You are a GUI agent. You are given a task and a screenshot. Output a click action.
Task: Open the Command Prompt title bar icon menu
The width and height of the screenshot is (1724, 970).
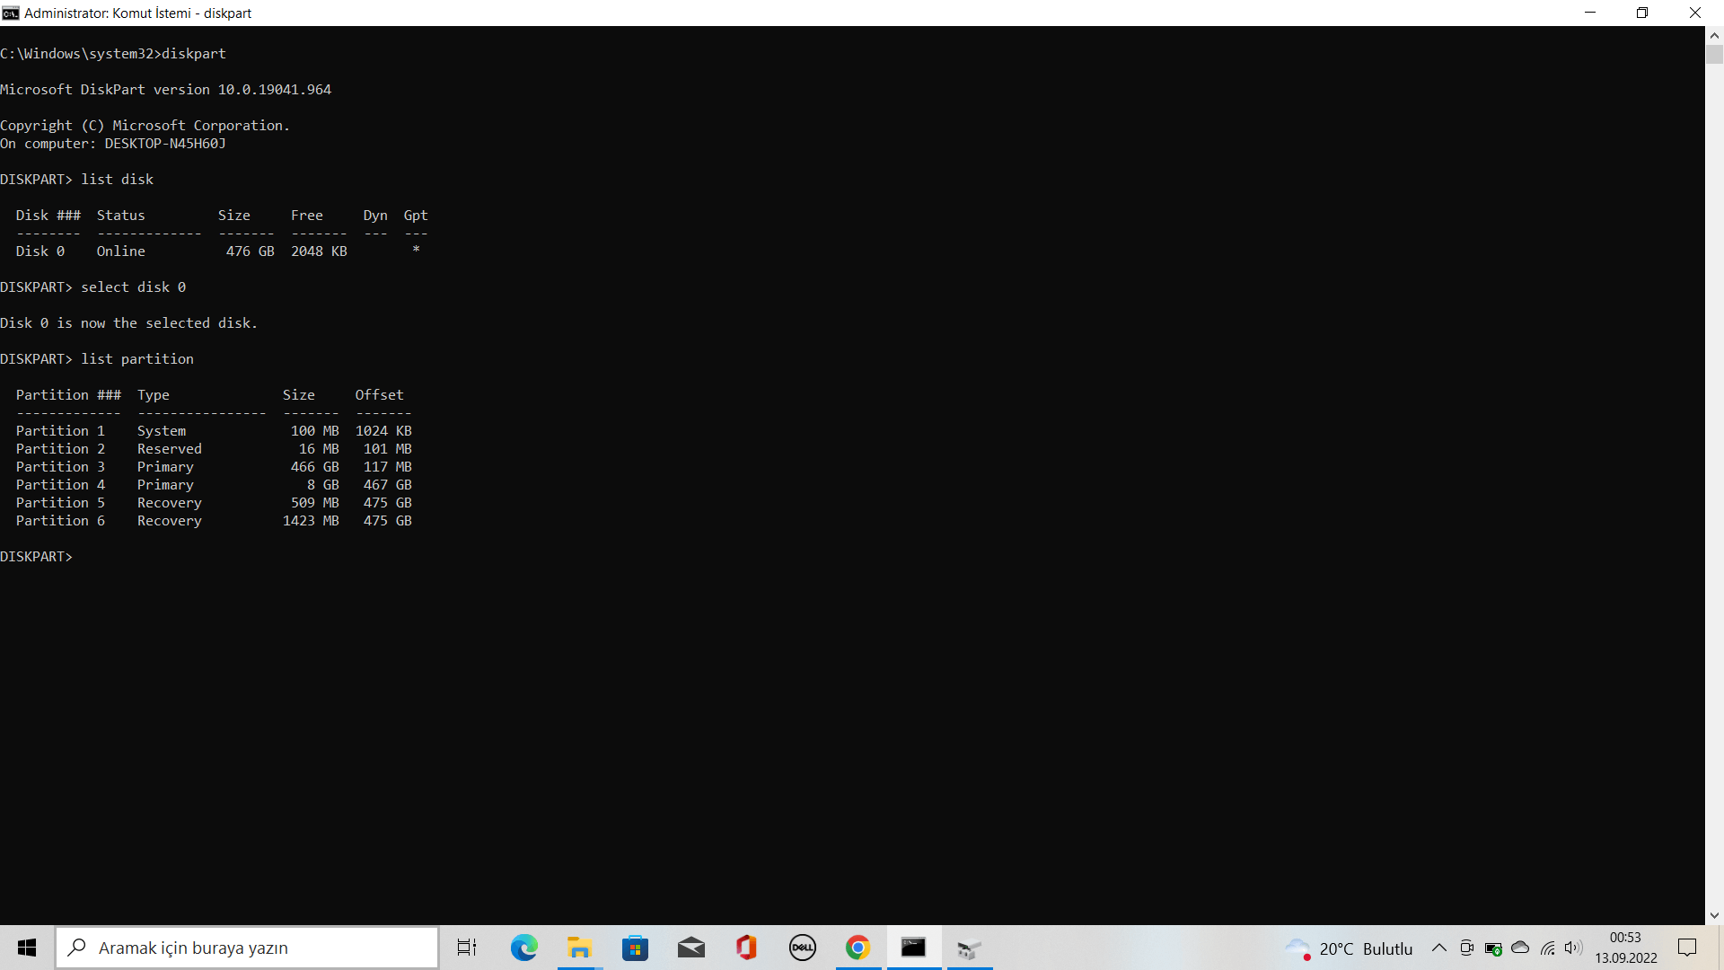point(11,13)
